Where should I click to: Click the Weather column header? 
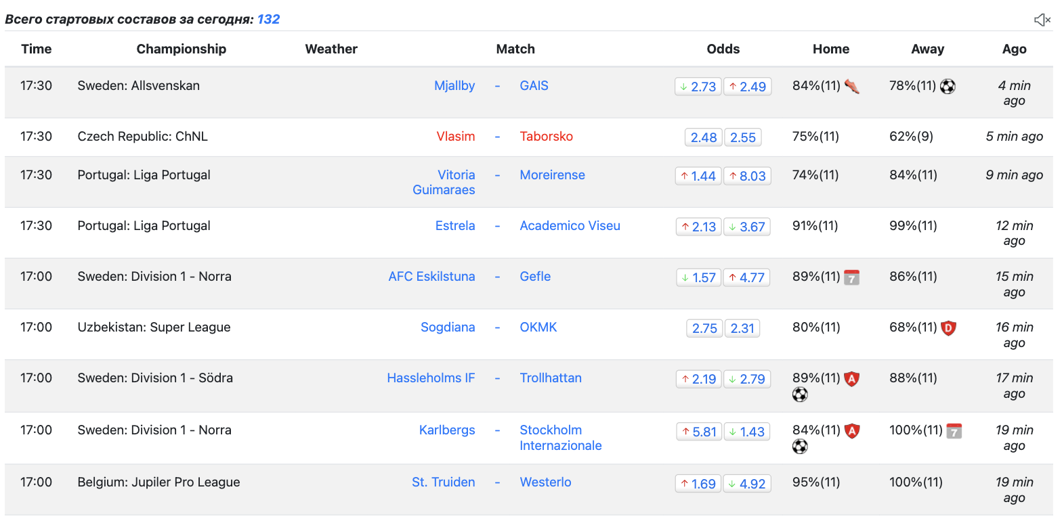[331, 49]
